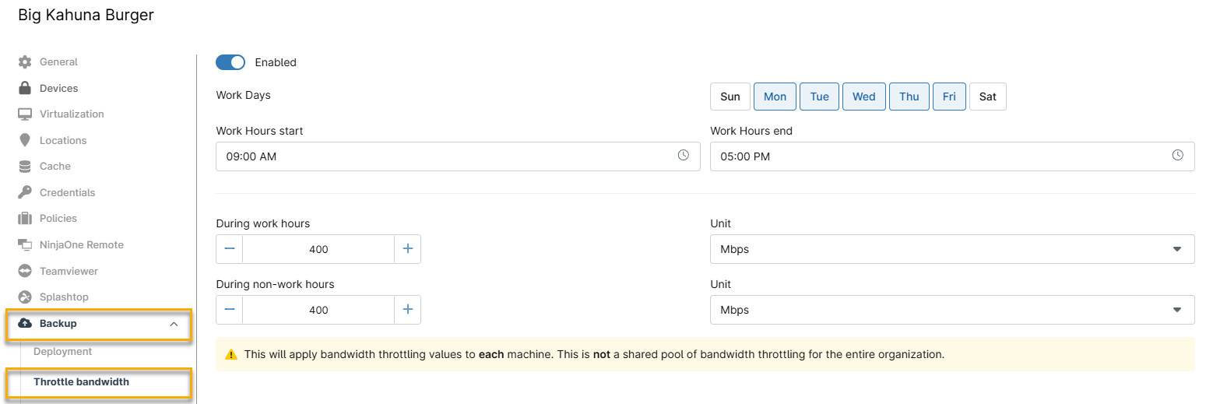Open clock picker for Work Hours start
Viewport: 1206px width, 404px height.
click(683, 156)
